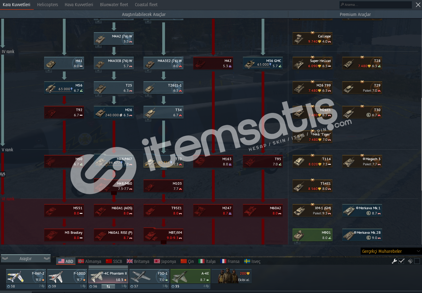
Task: Open the Japonya nation tab
Action: pyautogui.click(x=165, y=261)
